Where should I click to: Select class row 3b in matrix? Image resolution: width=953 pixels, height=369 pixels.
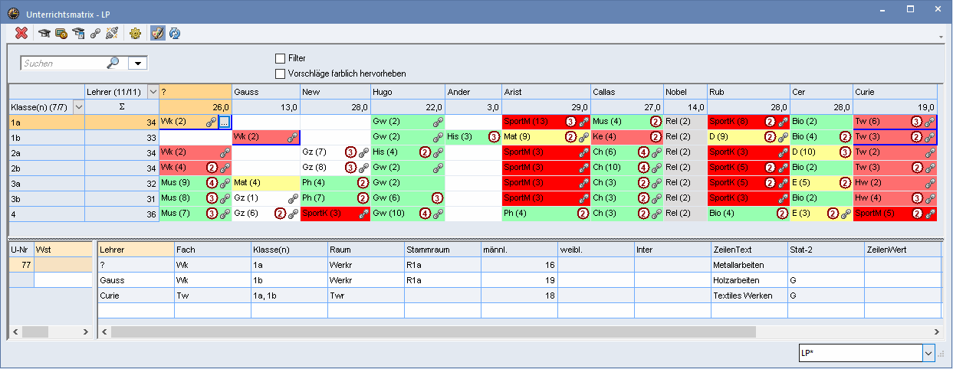pyautogui.click(x=46, y=198)
